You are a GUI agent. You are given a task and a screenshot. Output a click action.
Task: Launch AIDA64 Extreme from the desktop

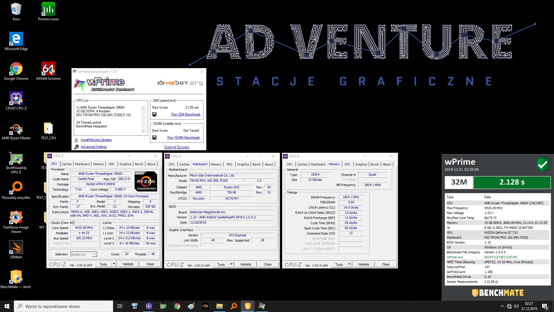[48, 71]
